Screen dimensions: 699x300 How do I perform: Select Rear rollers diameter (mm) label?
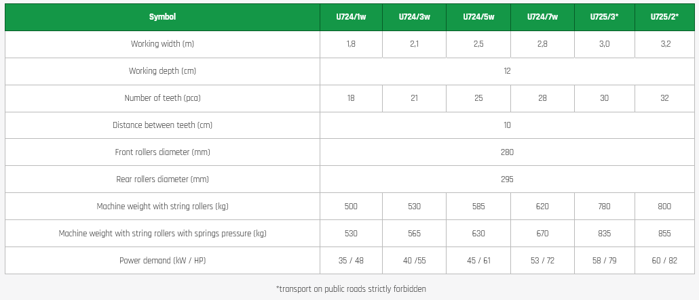162,179
